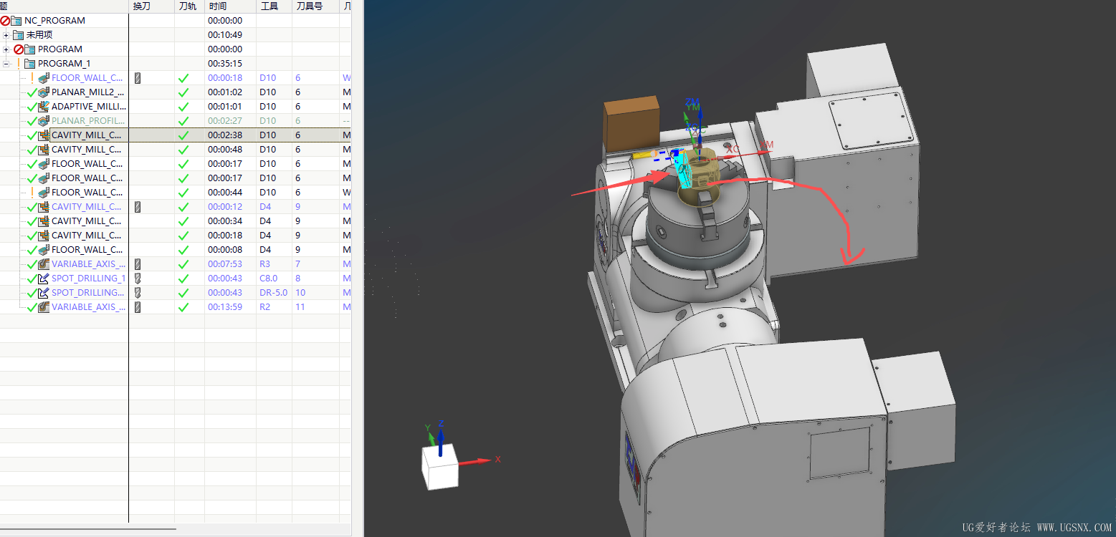Select the CAVITY_MILL operation timed 00:00:48
Viewport: 1116px width, 537px height.
coord(87,150)
